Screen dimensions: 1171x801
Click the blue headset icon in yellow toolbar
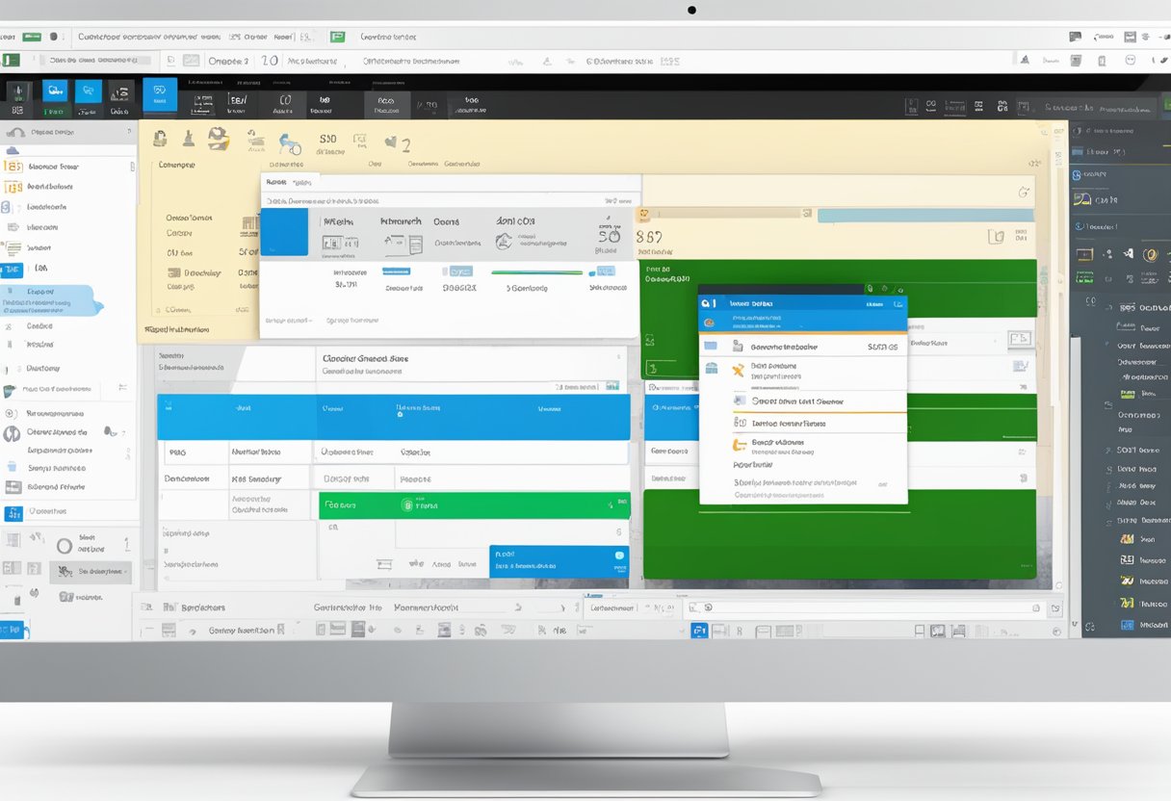[x=289, y=144]
